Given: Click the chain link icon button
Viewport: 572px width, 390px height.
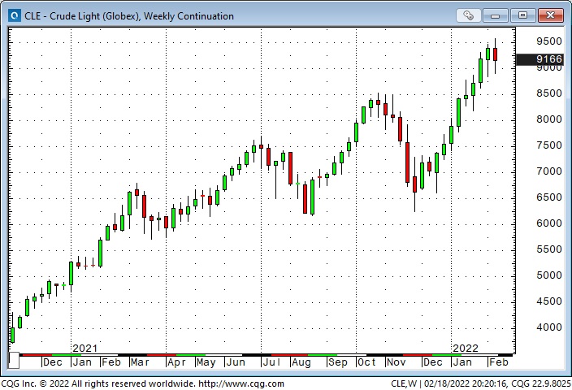Looking at the screenshot, I should 468,15.
